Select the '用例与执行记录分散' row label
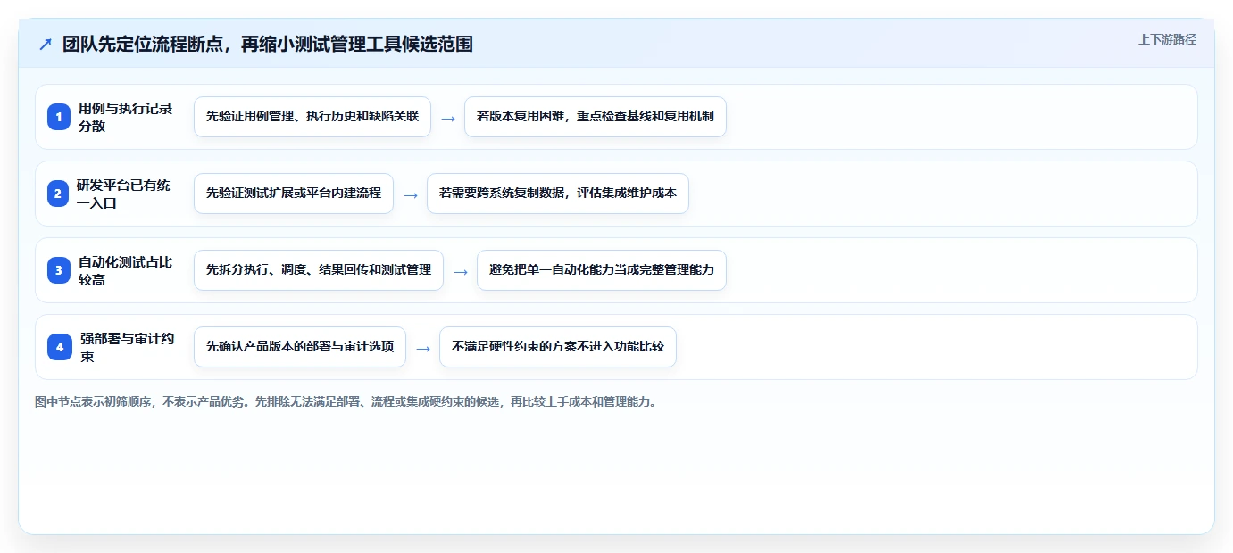The image size is (1233, 553). pyautogui.click(x=126, y=117)
